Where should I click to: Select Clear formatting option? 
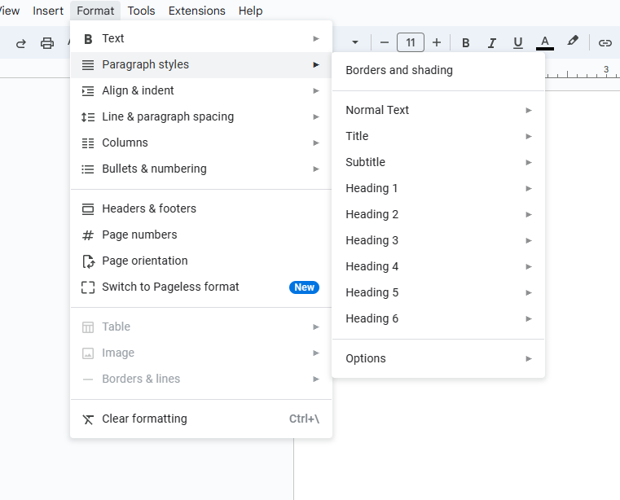[201, 419]
